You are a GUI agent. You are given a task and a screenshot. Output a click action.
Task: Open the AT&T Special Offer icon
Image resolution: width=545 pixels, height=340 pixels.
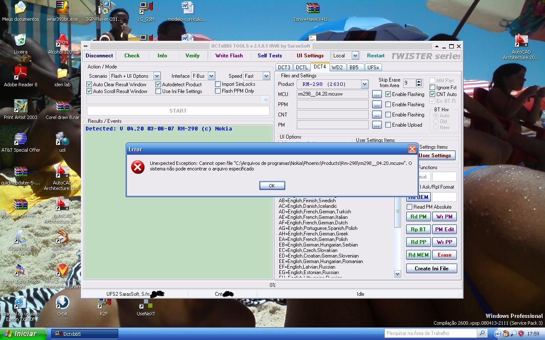(20, 142)
